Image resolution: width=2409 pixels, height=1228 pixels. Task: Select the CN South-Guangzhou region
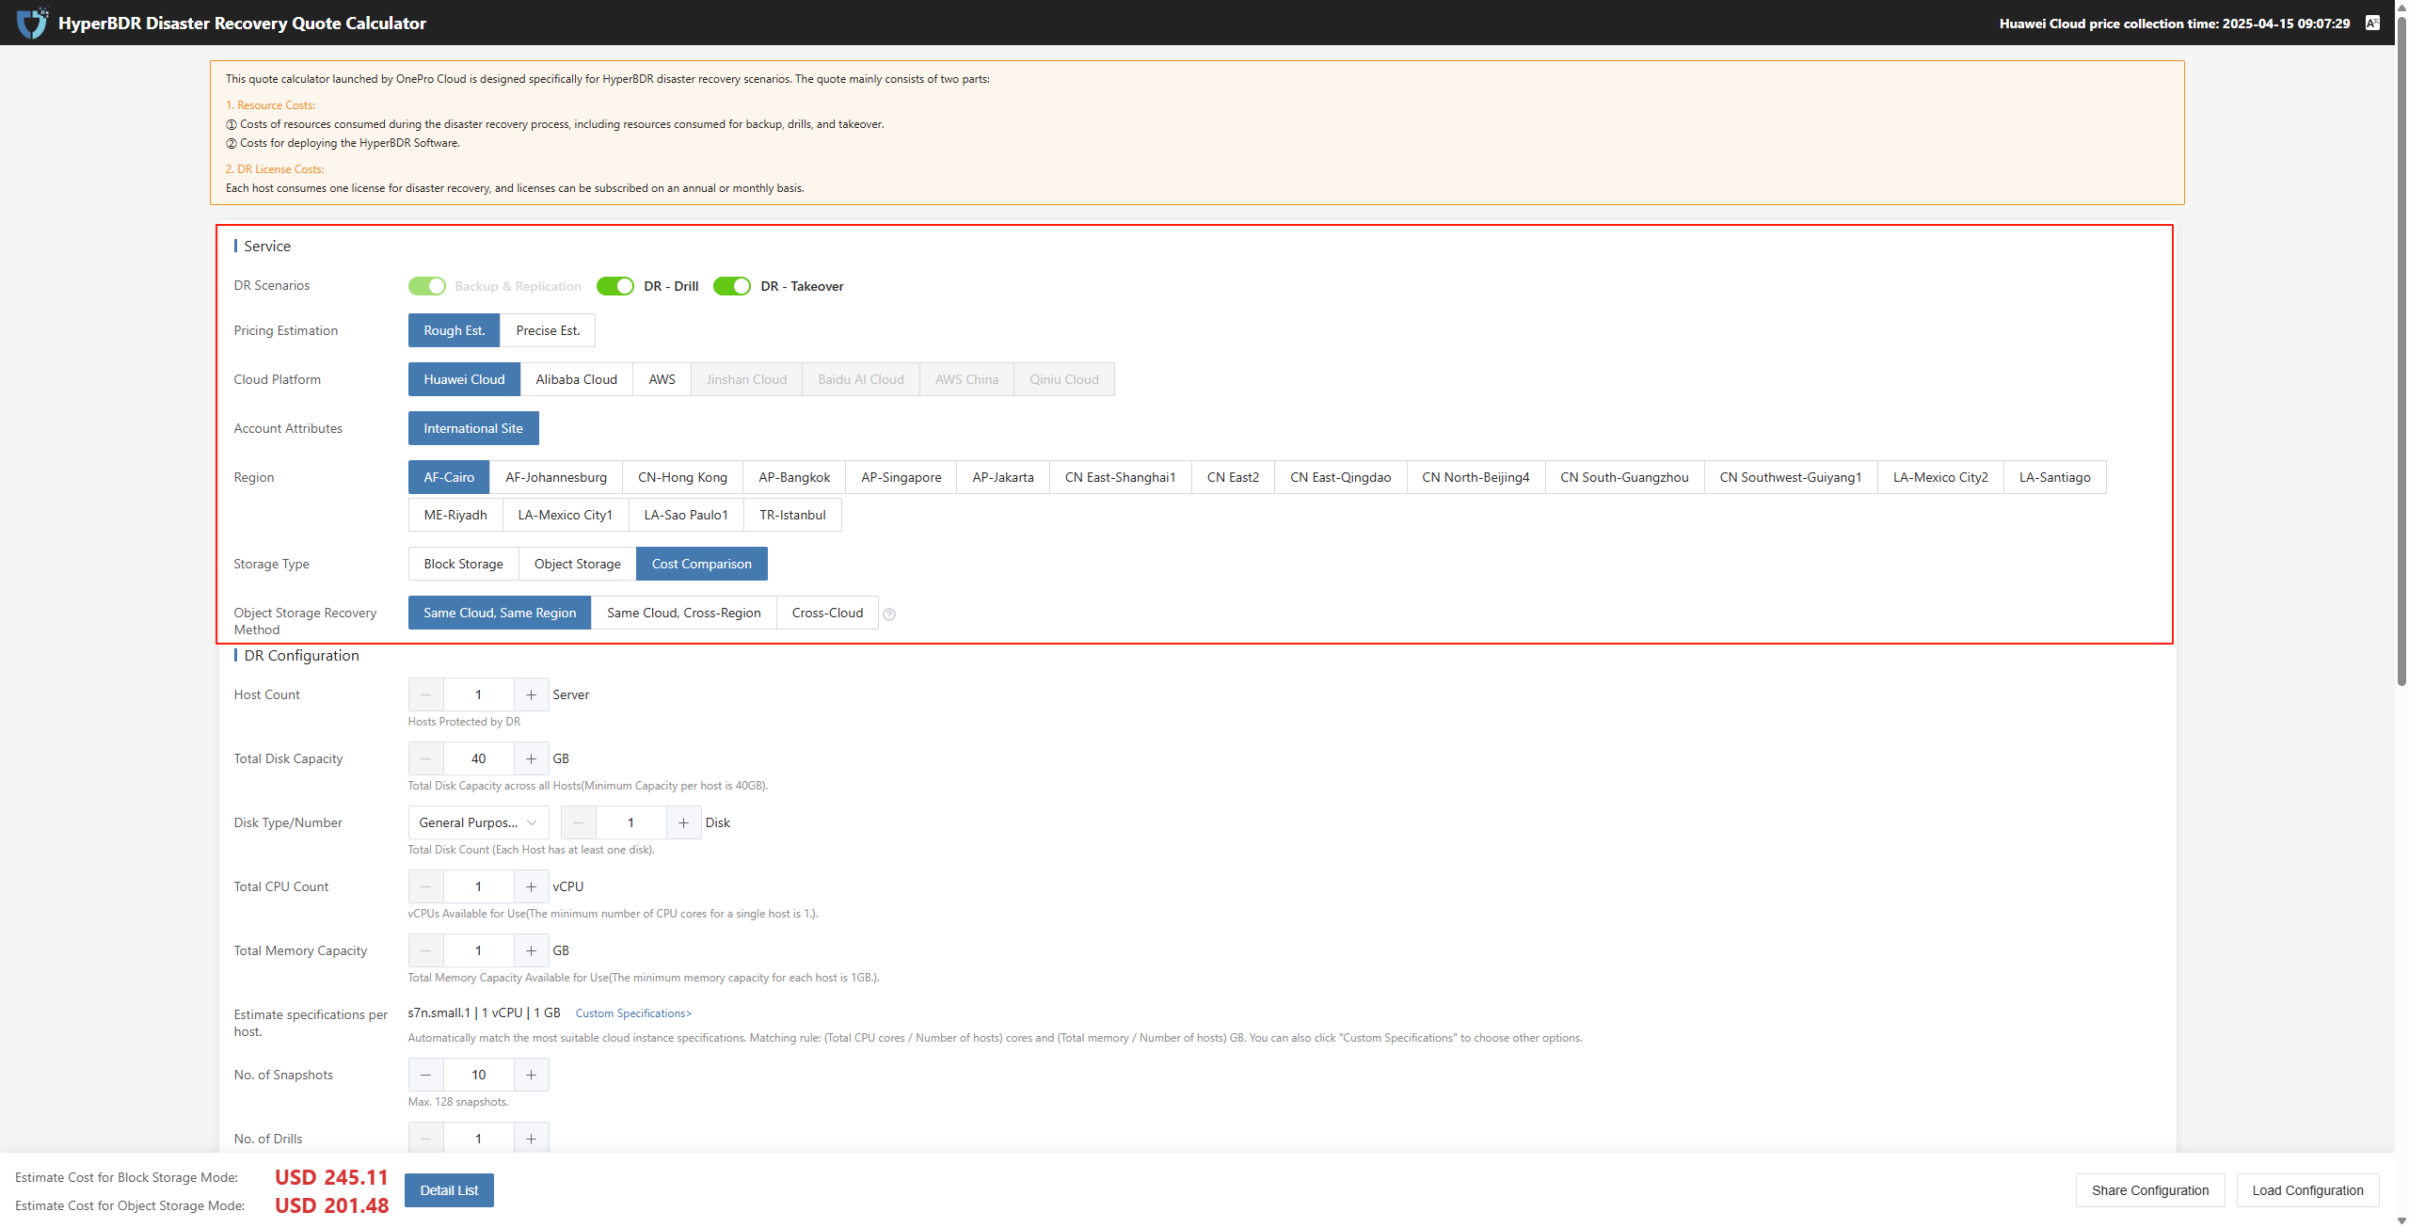click(1625, 477)
